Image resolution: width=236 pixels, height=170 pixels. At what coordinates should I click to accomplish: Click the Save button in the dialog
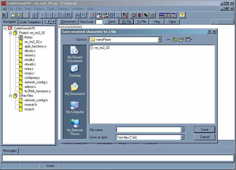[205, 130]
